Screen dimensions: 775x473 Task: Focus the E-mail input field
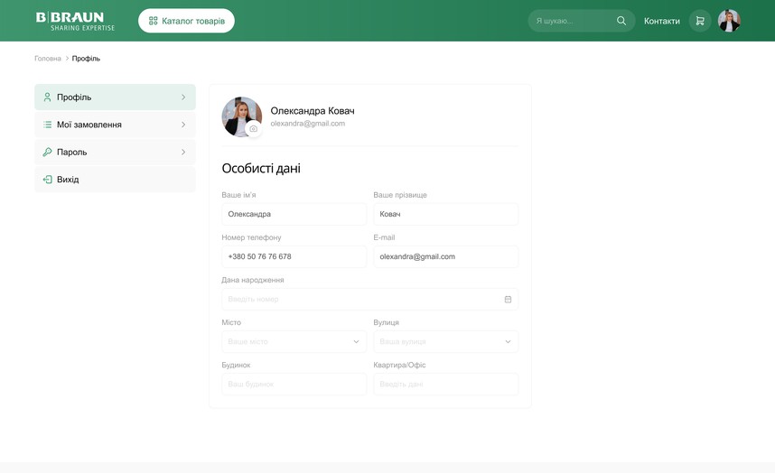(446, 256)
